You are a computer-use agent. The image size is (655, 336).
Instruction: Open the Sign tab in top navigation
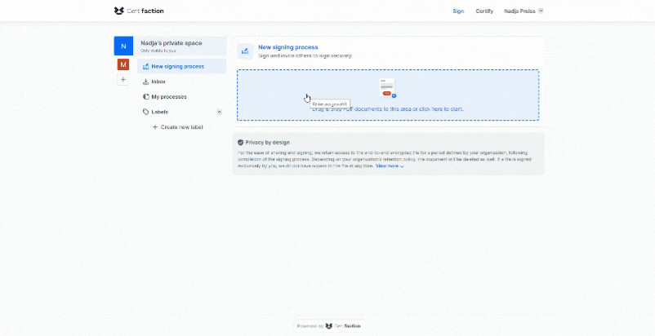click(x=458, y=11)
